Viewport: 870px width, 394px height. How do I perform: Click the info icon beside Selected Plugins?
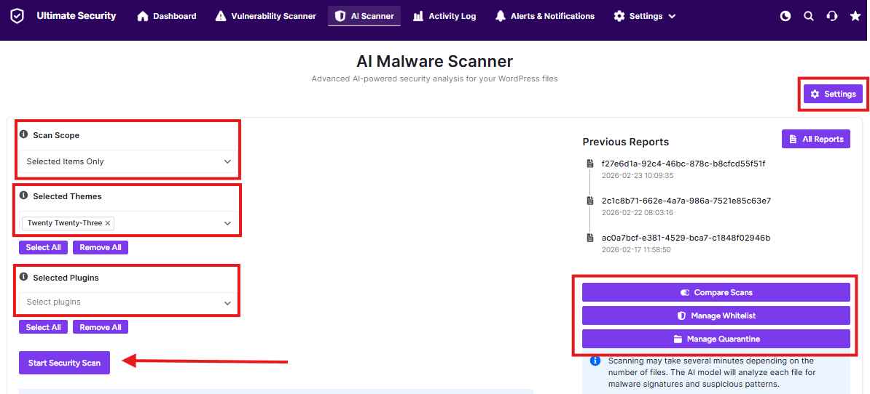pyautogui.click(x=24, y=277)
